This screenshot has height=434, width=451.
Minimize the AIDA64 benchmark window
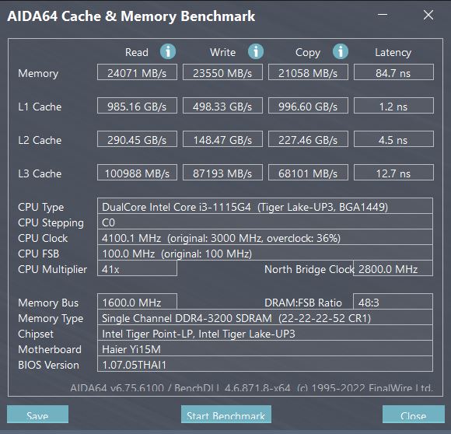[383, 15]
